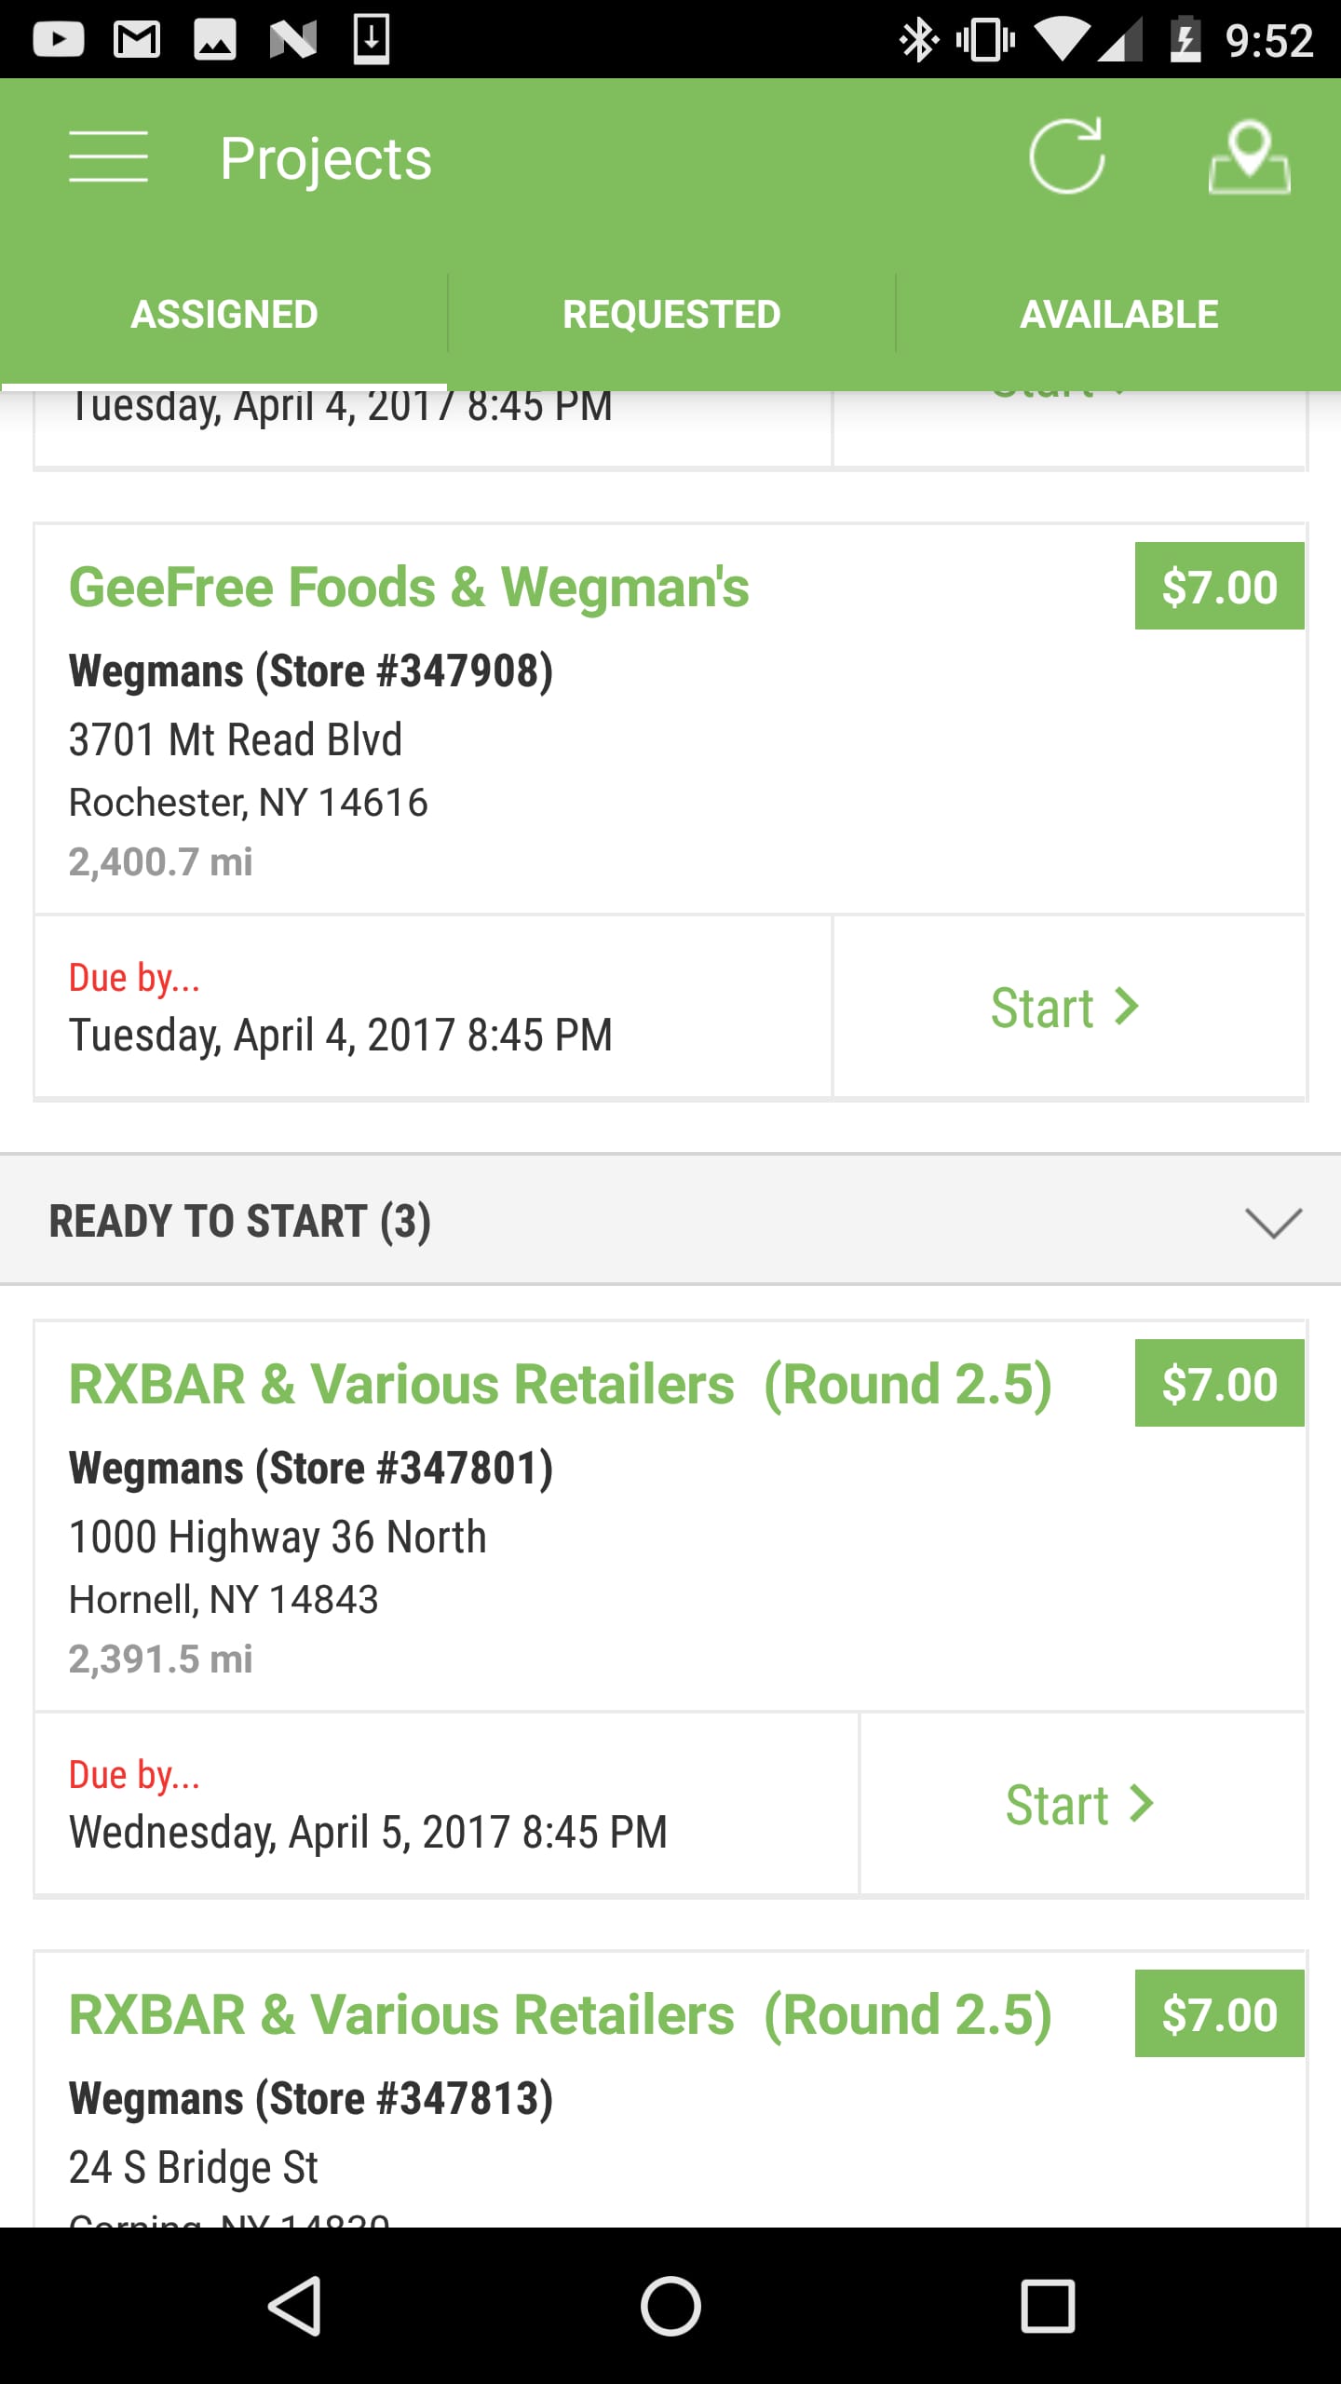This screenshot has width=1341, height=2384.
Task: Open RXBAR project for Store #347813
Action: tap(560, 2015)
